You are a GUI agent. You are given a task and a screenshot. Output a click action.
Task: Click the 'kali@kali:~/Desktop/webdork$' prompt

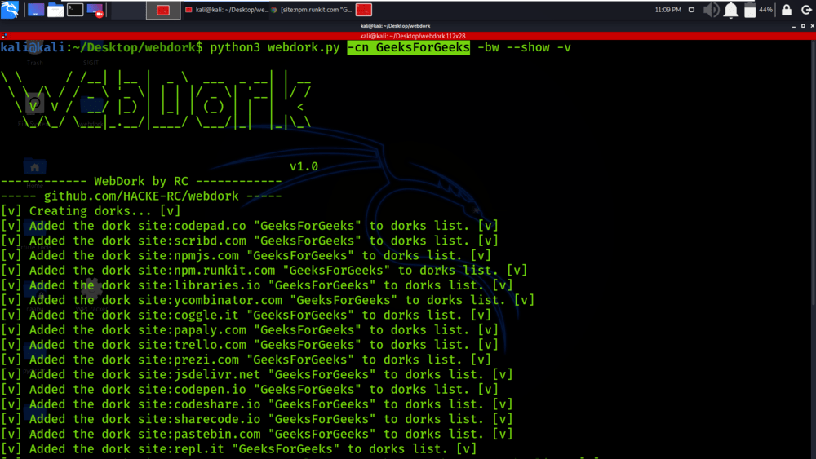(x=101, y=48)
